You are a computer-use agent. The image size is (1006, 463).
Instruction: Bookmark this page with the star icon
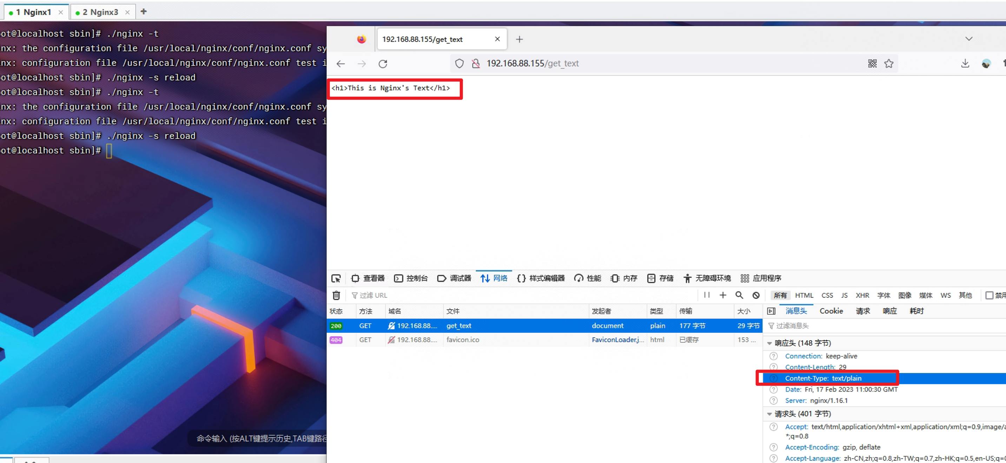889,63
